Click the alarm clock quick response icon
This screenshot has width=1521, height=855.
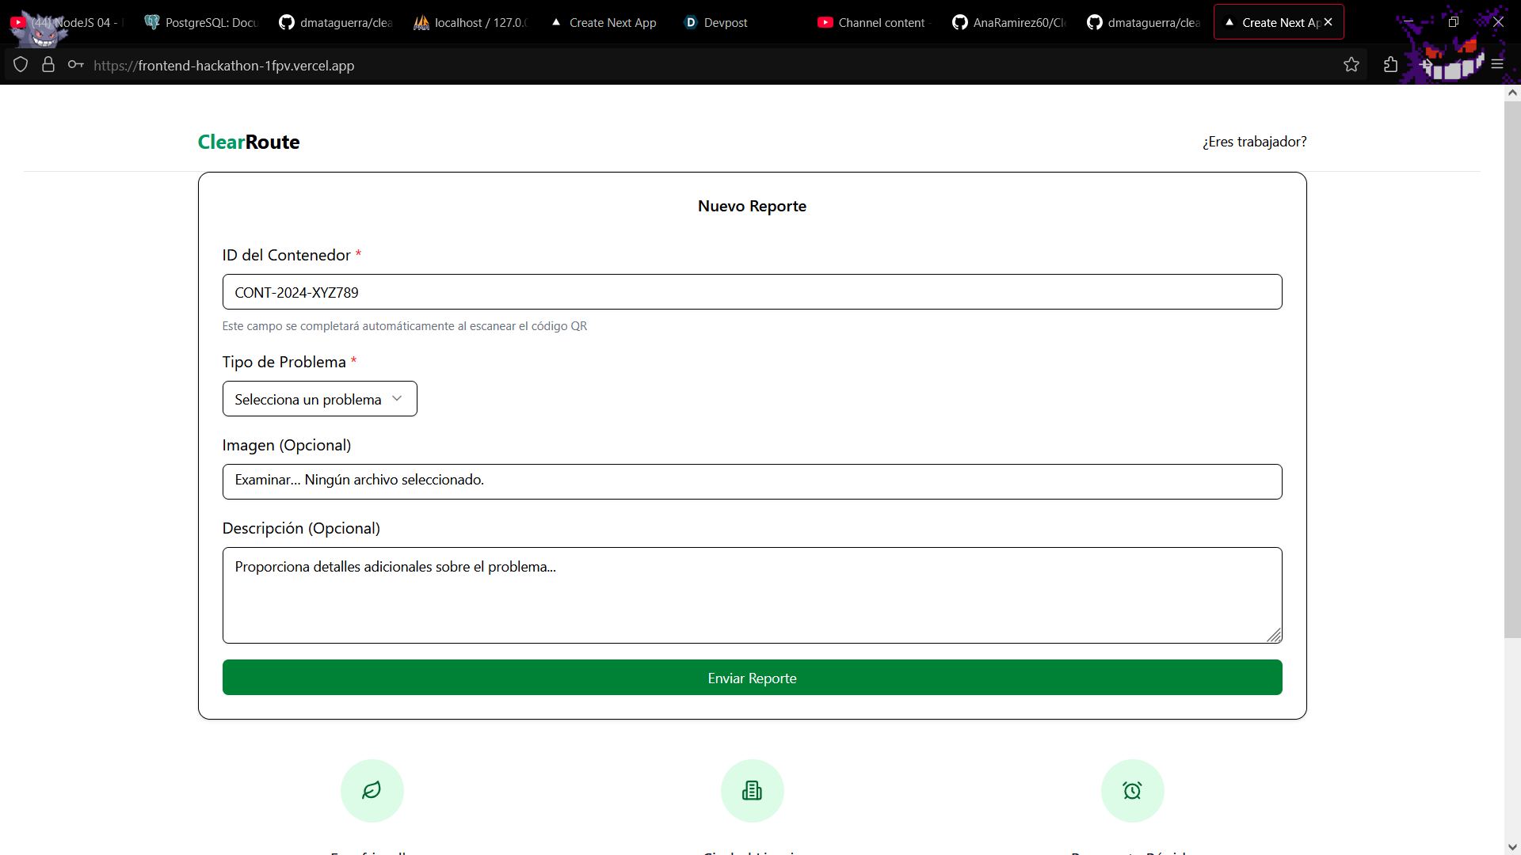[1132, 790]
